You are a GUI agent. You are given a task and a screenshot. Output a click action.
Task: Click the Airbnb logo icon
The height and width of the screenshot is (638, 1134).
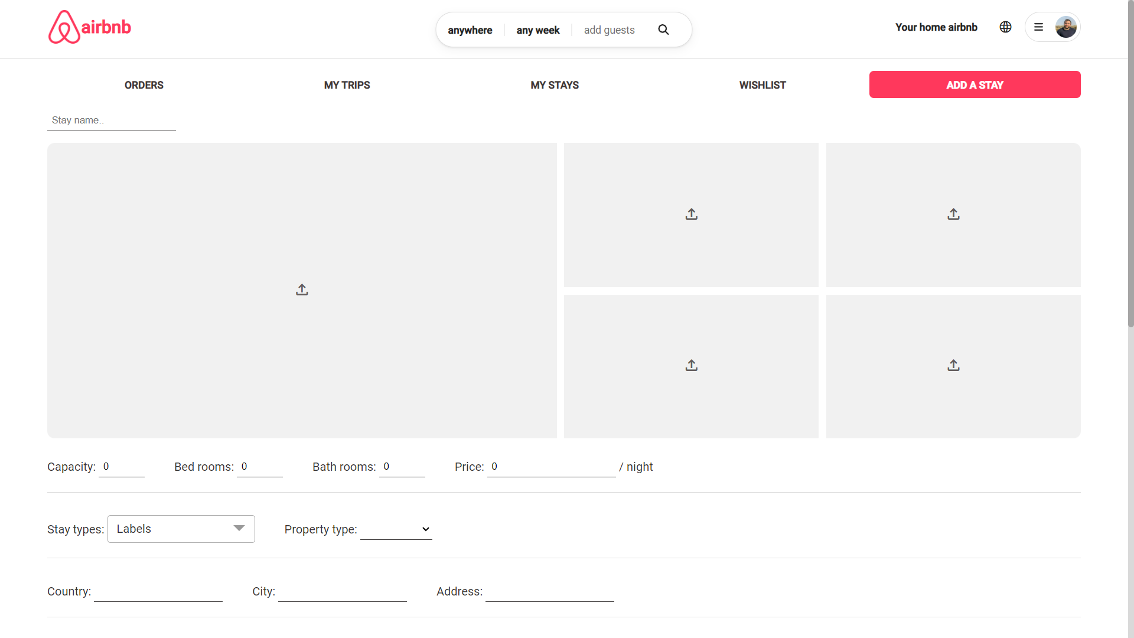coord(64,27)
